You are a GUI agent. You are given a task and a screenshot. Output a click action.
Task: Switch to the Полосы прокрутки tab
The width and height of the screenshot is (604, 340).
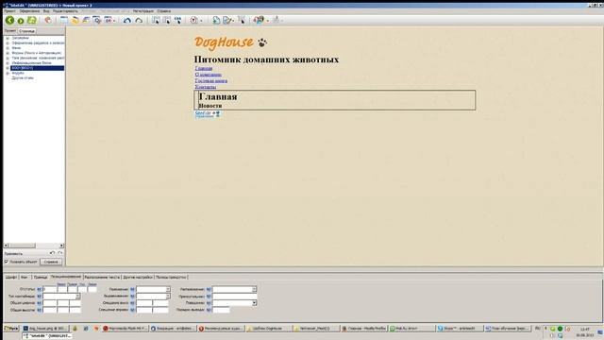[x=171, y=277]
